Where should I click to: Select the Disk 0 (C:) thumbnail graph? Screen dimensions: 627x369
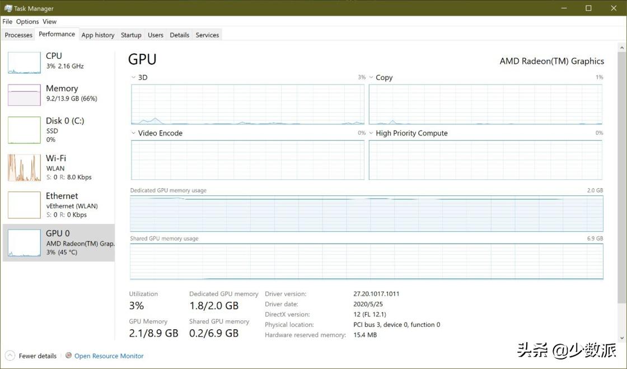click(x=25, y=130)
